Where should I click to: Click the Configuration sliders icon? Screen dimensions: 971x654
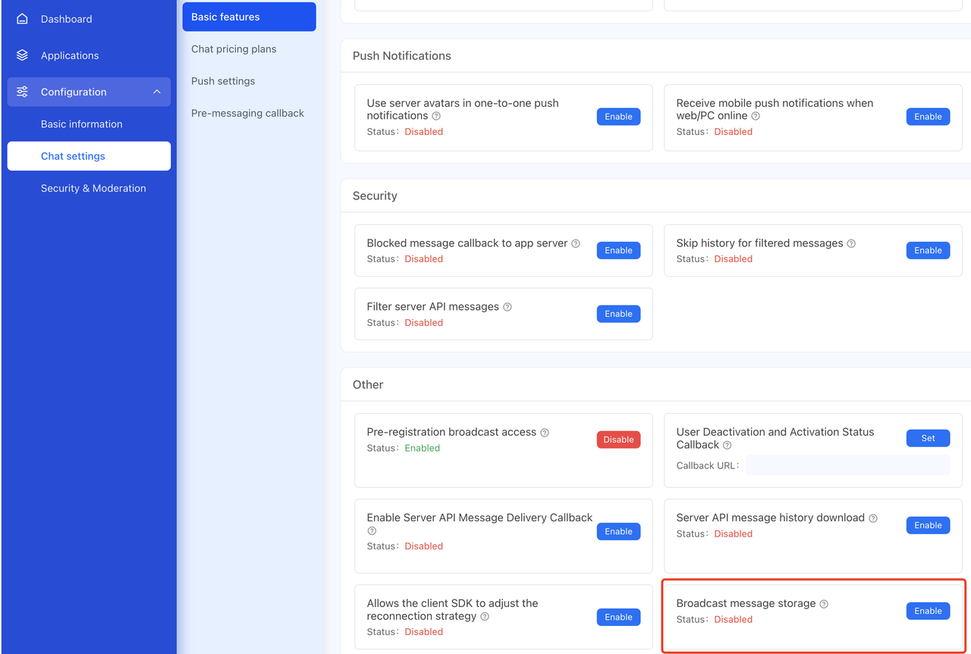tap(22, 92)
